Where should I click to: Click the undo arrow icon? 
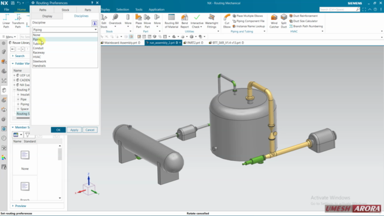[x=19, y=3]
